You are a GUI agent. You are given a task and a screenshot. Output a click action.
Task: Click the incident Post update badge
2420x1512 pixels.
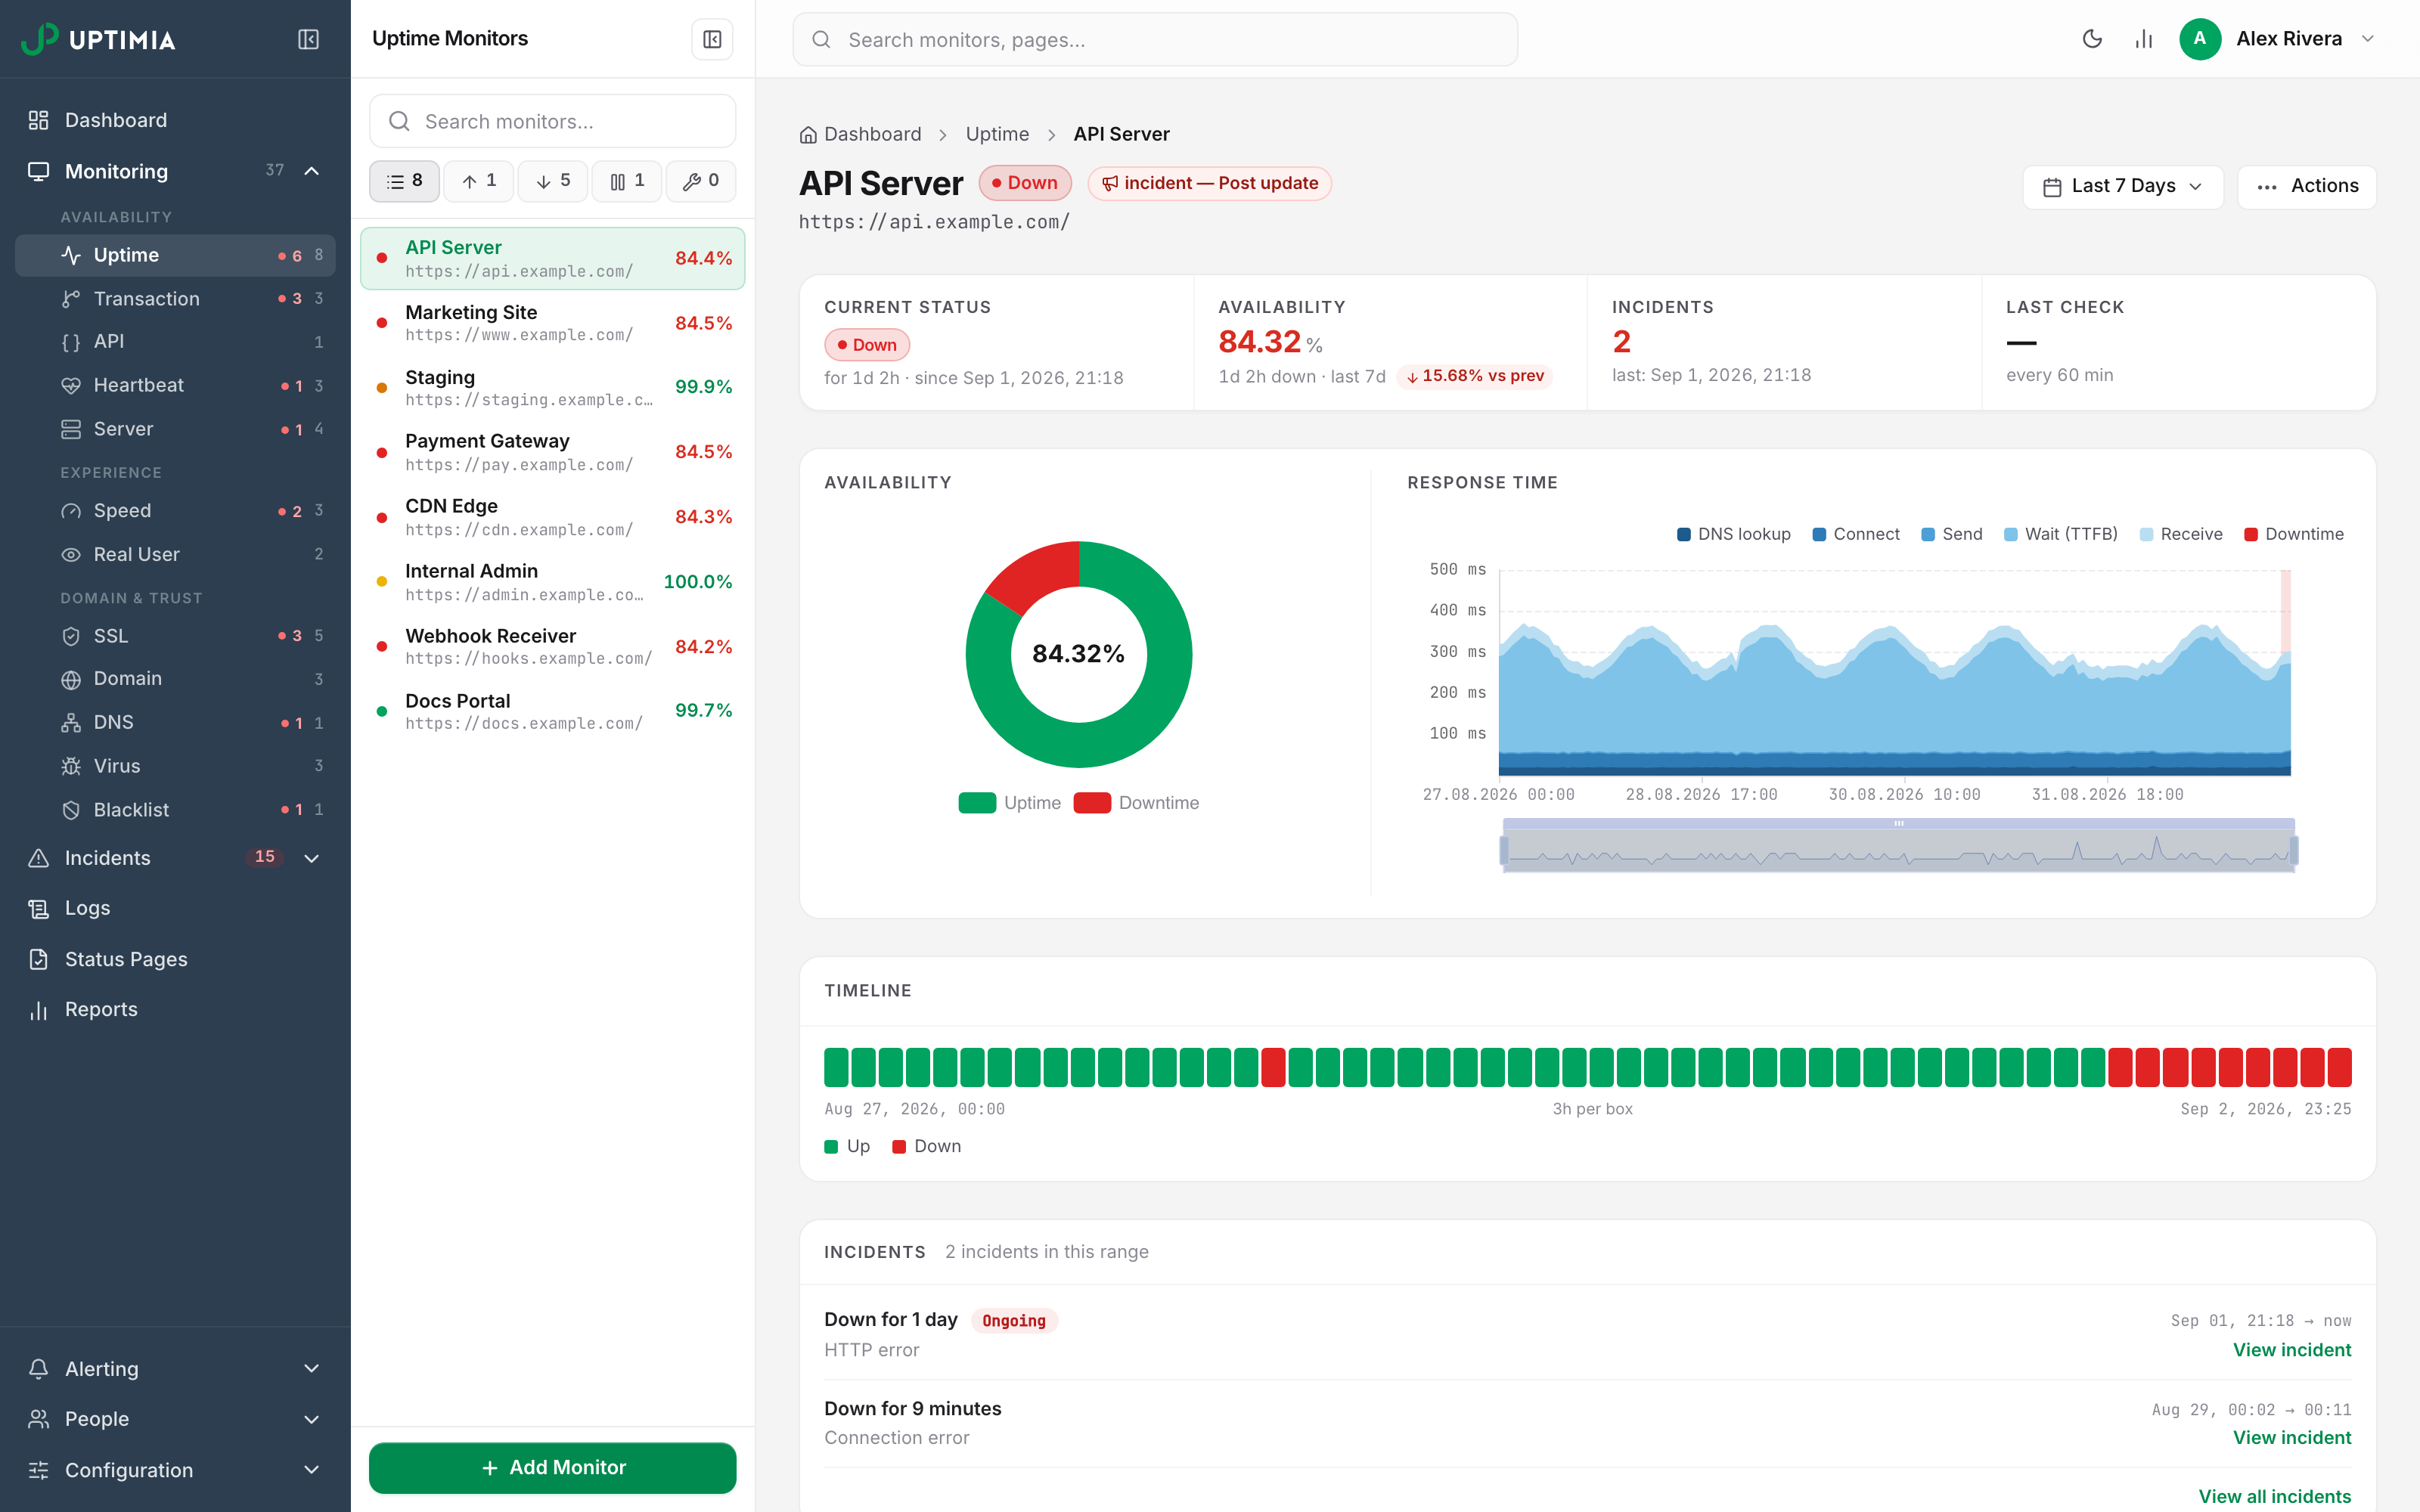pyautogui.click(x=1209, y=183)
